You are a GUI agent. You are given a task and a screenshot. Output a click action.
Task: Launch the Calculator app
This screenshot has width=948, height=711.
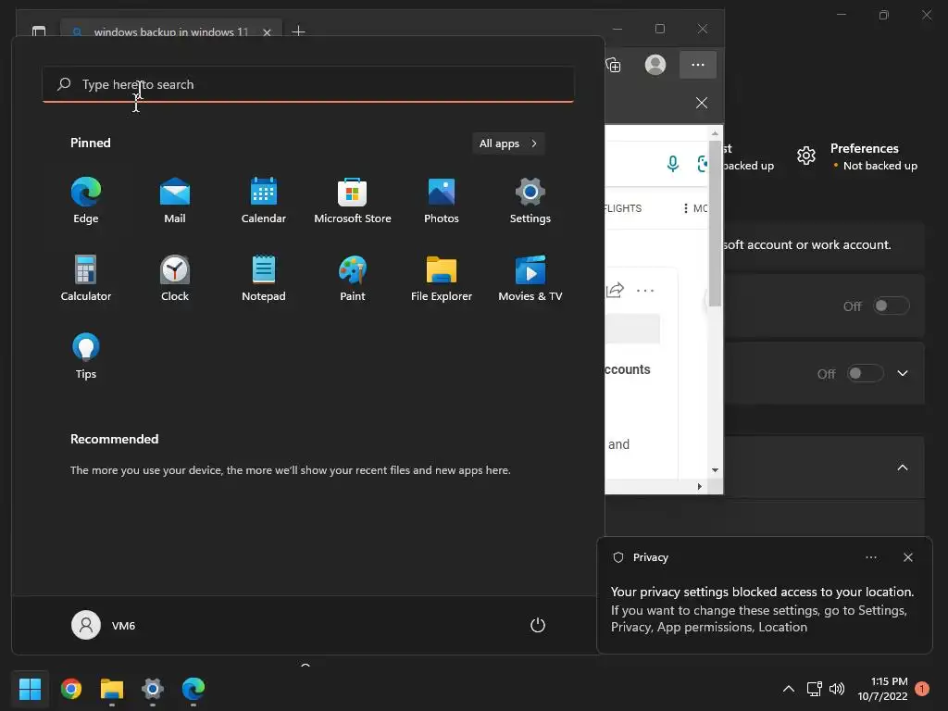(x=86, y=278)
